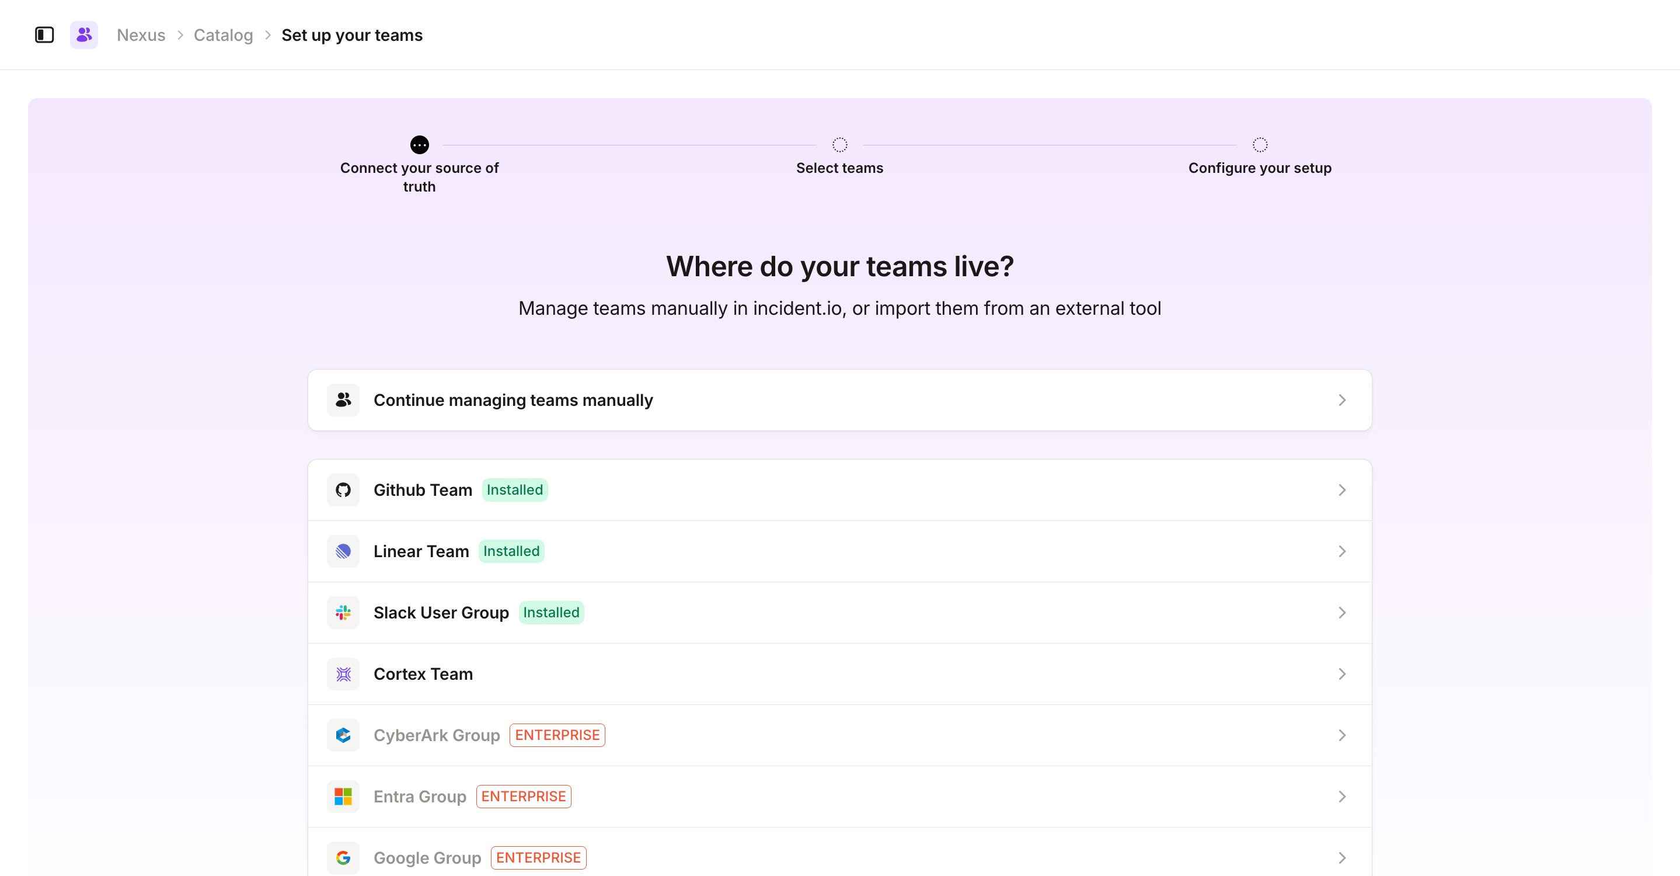Select Continue managing teams manually
The width and height of the screenshot is (1680, 876).
(x=840, y=400)
